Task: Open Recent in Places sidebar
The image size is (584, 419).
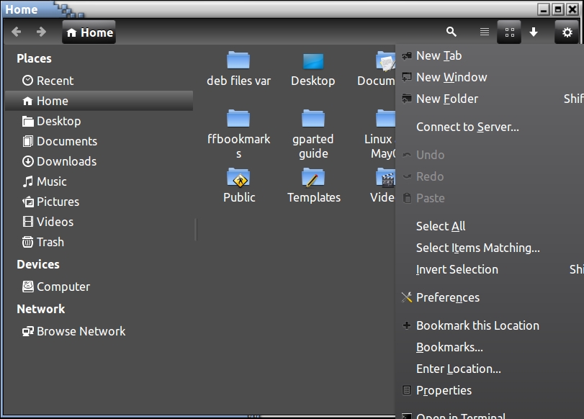Action: (x=55, y=81)
